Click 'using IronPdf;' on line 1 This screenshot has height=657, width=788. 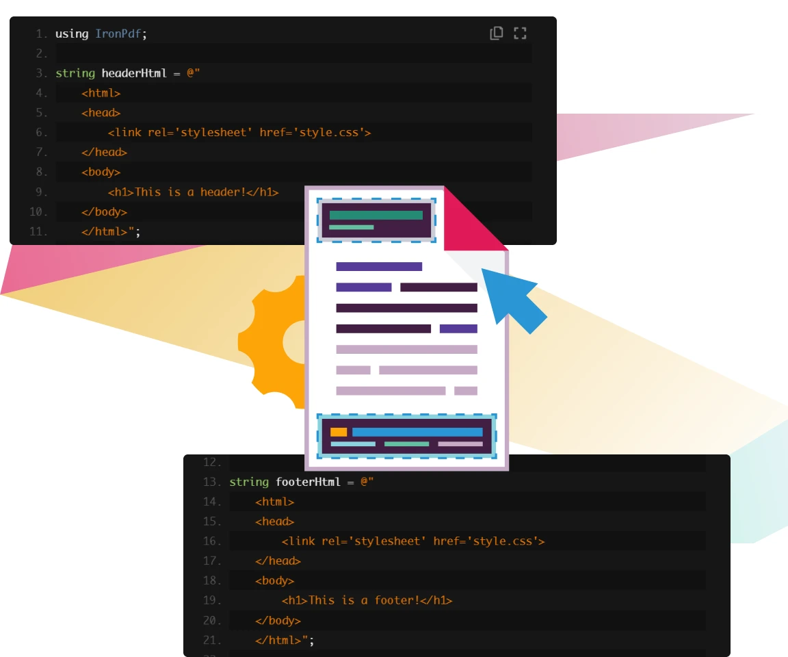[x=101, y=34]
